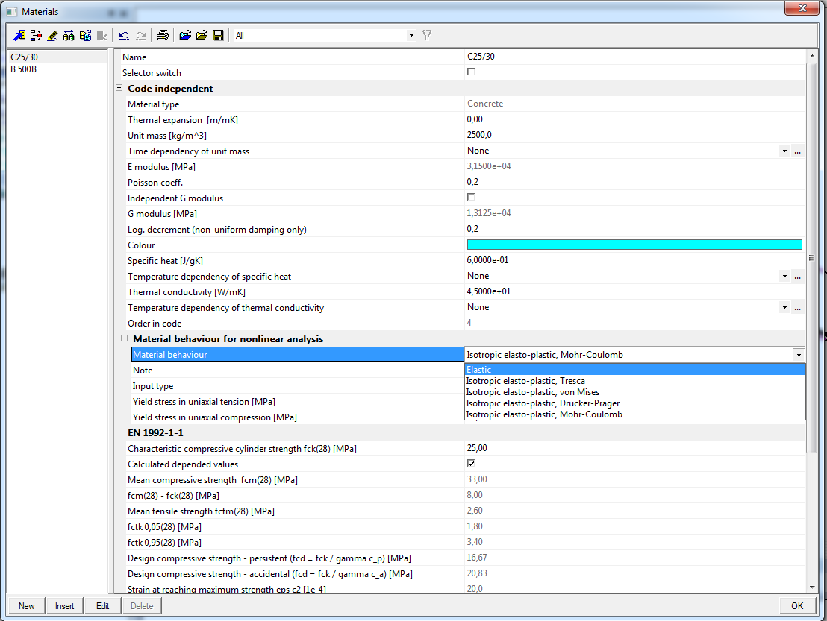Screen dimensions: 827x621
Task: Collapse the EN 1992-1-1 section
Action: coord(119,432)
